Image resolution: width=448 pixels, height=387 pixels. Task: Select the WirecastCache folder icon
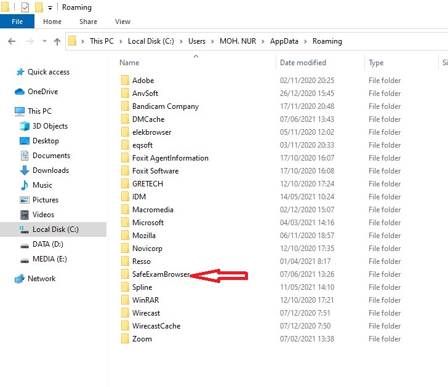pos(125,326)
